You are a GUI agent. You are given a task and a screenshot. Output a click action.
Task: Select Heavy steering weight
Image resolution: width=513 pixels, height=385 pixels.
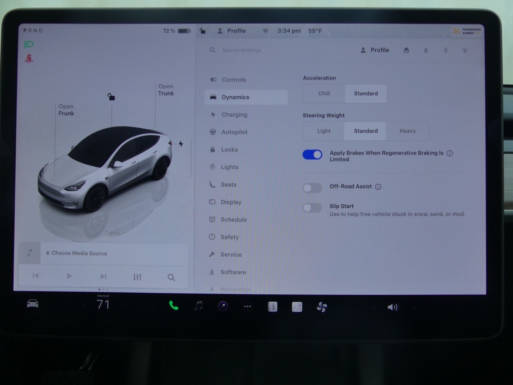coord(408,131)
